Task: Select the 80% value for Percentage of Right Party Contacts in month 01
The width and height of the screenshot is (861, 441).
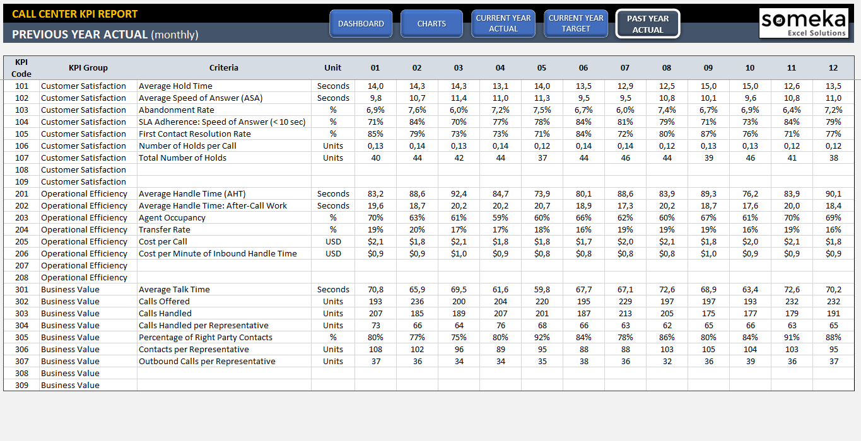Action: coord(375,337)
